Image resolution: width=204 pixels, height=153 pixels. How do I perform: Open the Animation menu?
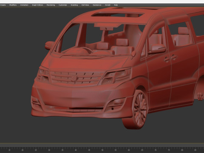(24, 5)
